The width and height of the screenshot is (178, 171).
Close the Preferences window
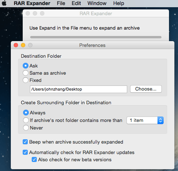pyautogui.click(x=16, y=45)
